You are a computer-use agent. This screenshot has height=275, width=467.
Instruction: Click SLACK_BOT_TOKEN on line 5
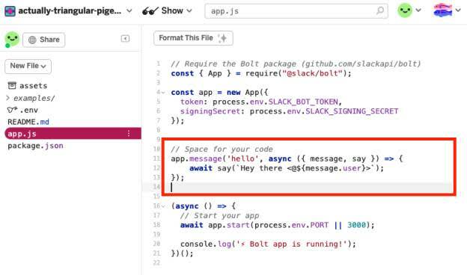tap(303, 102)
